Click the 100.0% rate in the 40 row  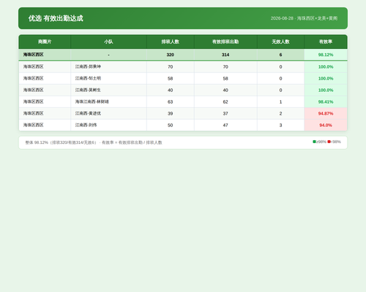[326, 90]
